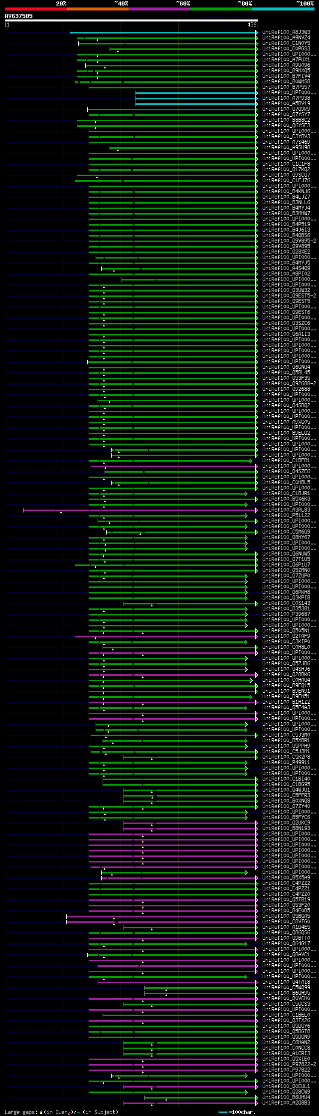Click the cyan alignment bar for UniRef100_A8J3W3
Viewport: 319px width, 1116px height.
pos(163,32)
